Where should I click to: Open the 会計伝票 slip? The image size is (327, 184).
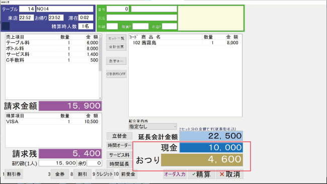[116, 47]
